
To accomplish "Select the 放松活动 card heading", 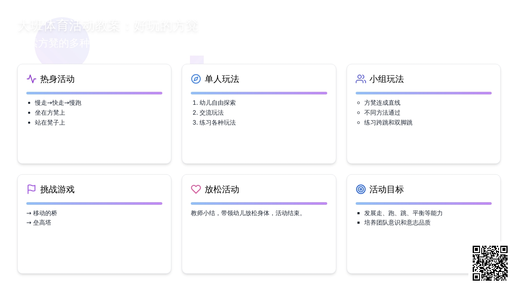I will click(x=222, y=189).
